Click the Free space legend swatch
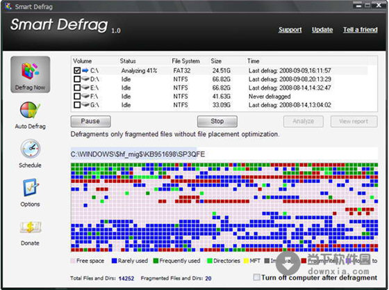 [x=73, y=261]
